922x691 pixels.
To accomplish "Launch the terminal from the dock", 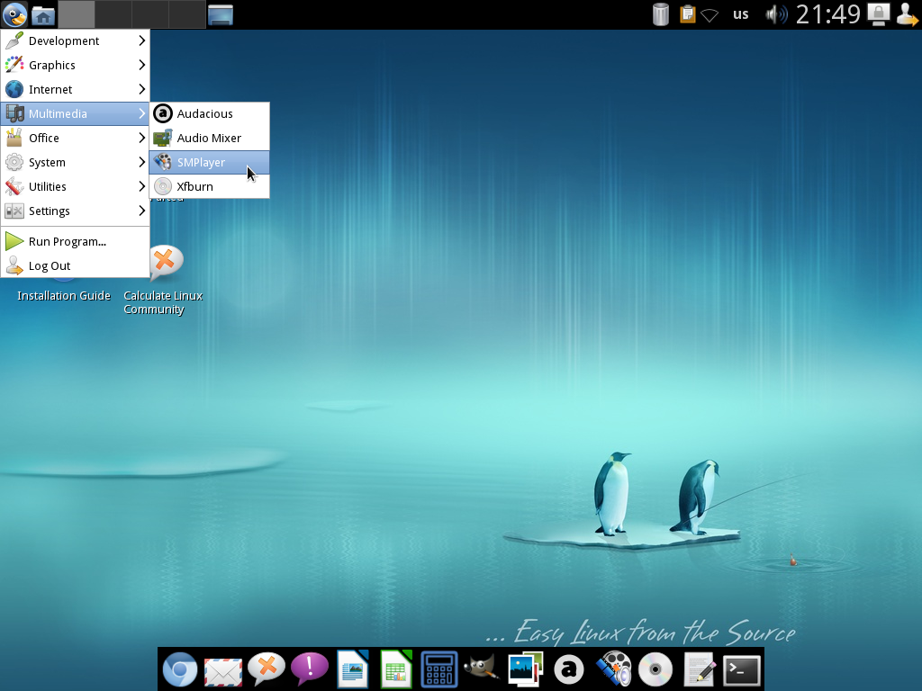I will (x=742, y=669).
